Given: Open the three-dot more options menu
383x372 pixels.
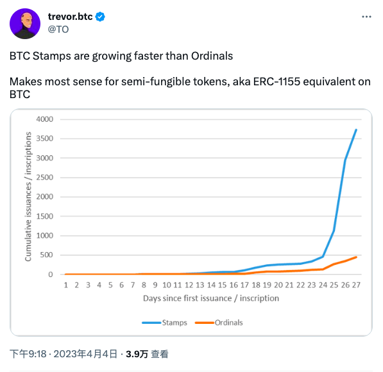Looking at the screenshot, I should 366,17.
